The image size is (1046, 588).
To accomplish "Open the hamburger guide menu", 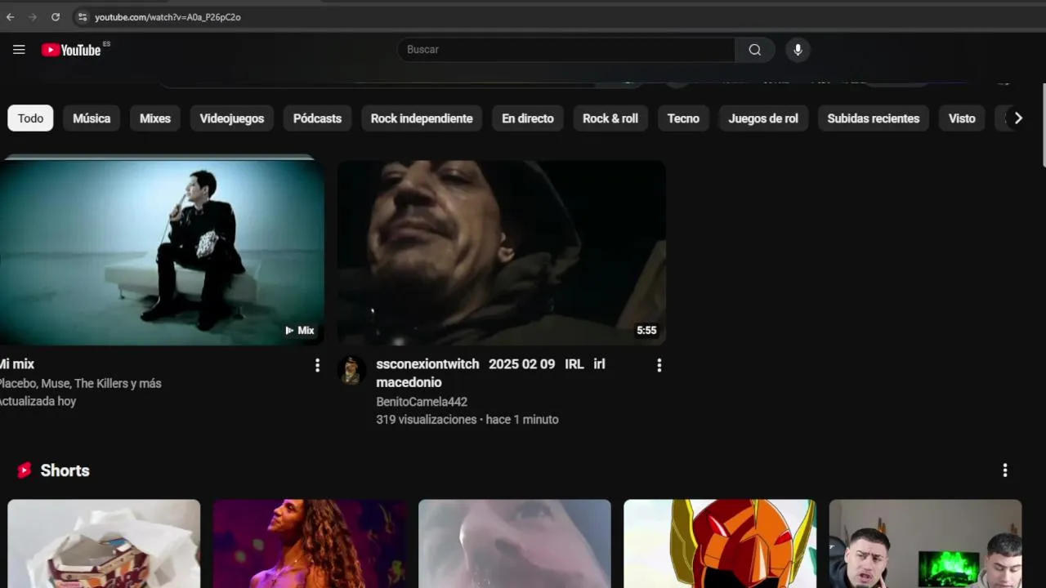I will 19,50.
